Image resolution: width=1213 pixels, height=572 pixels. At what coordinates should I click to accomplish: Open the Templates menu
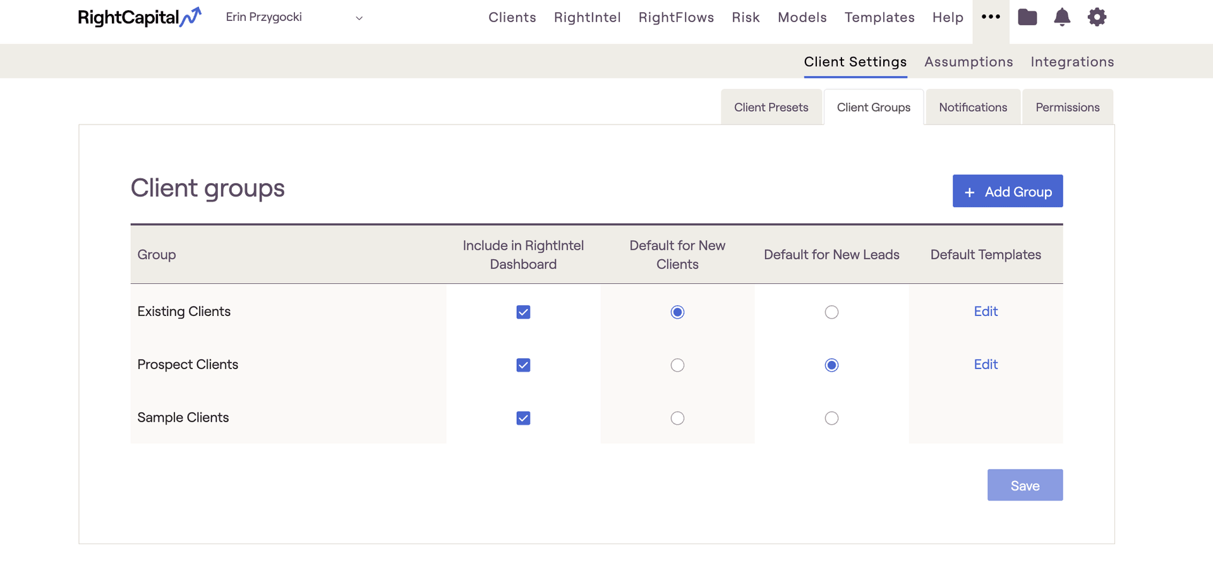point(879,17)
